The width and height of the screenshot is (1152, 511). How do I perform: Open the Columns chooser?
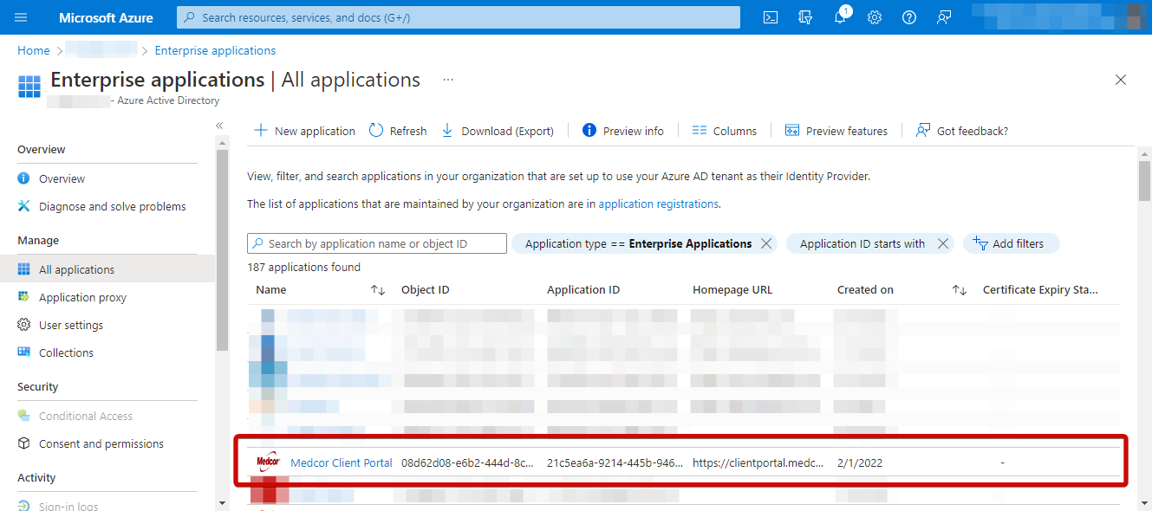[725, 131]
